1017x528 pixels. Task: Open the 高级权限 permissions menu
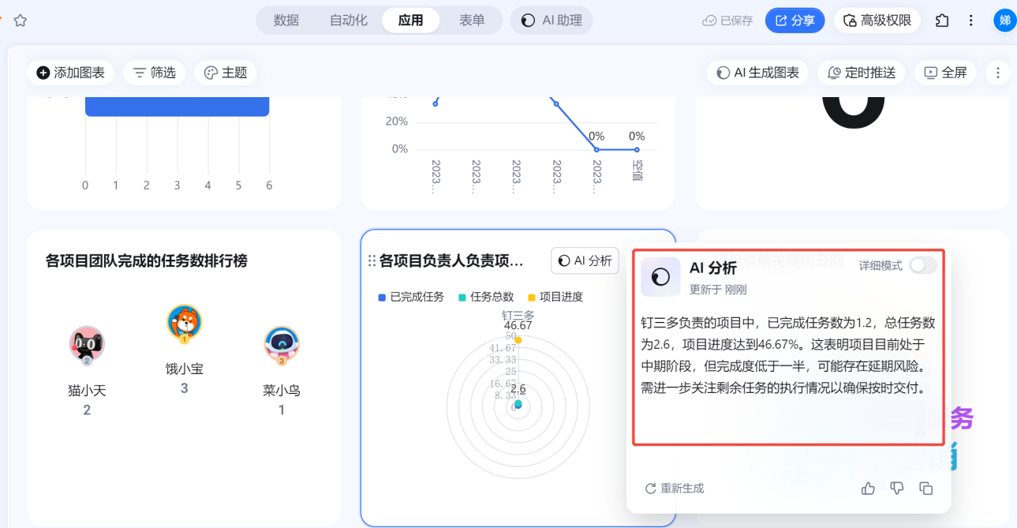pos(877,21)
